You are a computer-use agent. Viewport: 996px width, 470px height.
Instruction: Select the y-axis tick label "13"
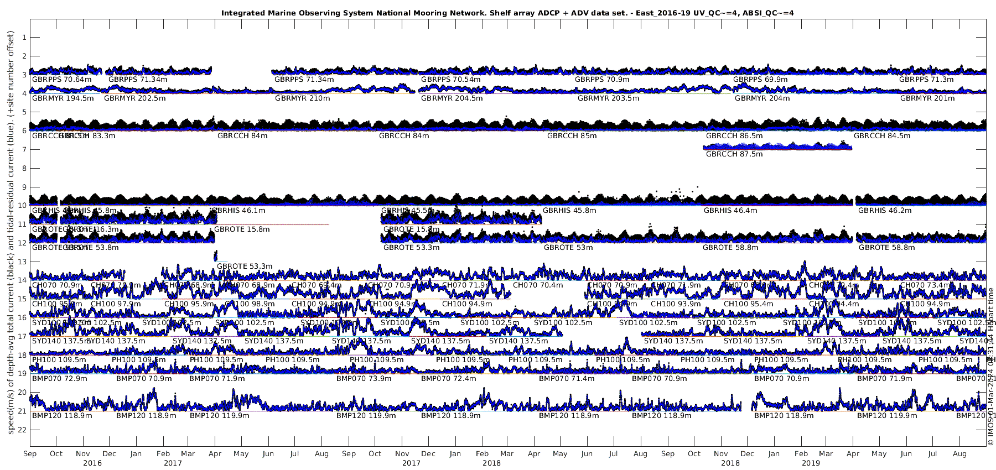pos(22,262)
